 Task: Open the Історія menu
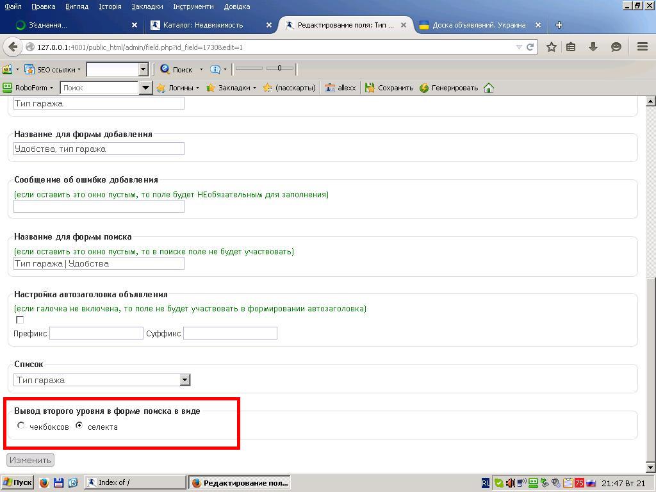point(110,6)
